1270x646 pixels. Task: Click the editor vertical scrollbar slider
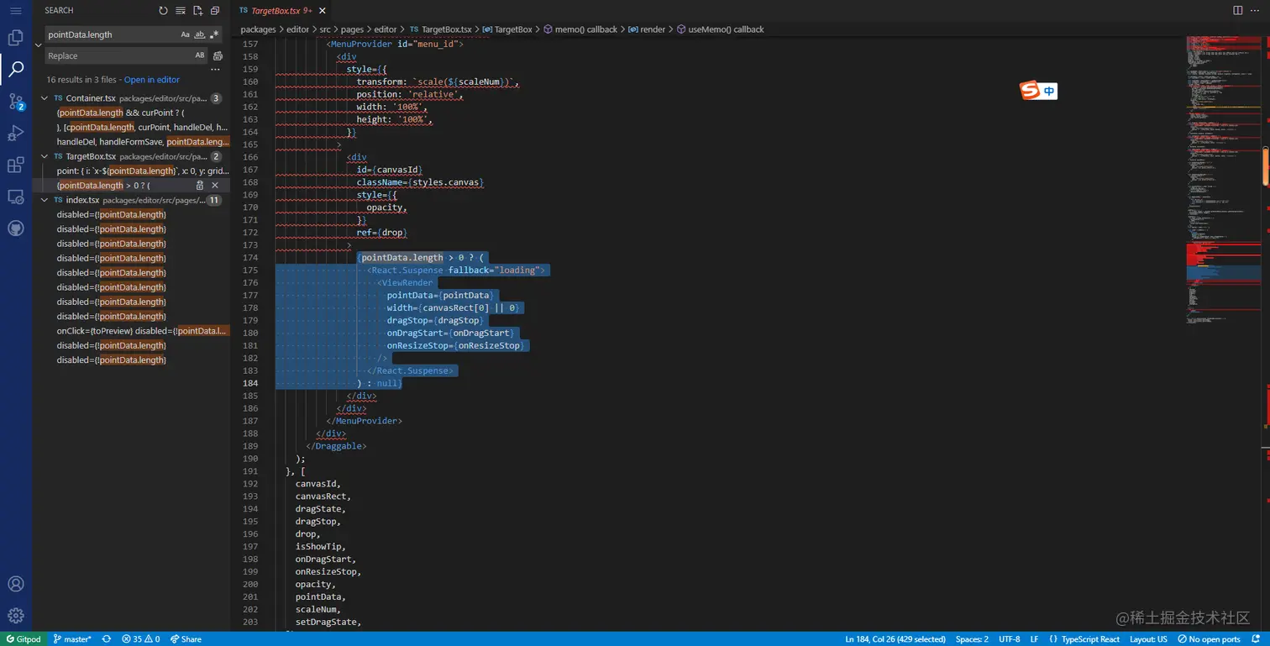click(x=1266, y=167)
